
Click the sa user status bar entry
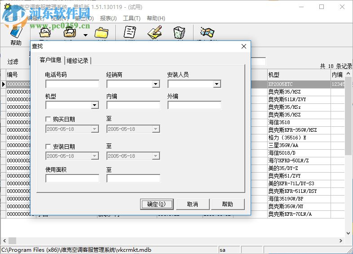222,250
